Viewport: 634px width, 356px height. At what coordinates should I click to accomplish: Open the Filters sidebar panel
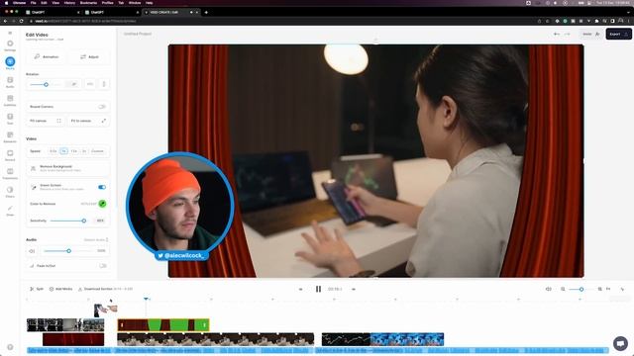(10, 192)
